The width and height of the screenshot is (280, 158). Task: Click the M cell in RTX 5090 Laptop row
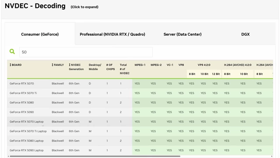pyautogui.click(x=90, y=150)
